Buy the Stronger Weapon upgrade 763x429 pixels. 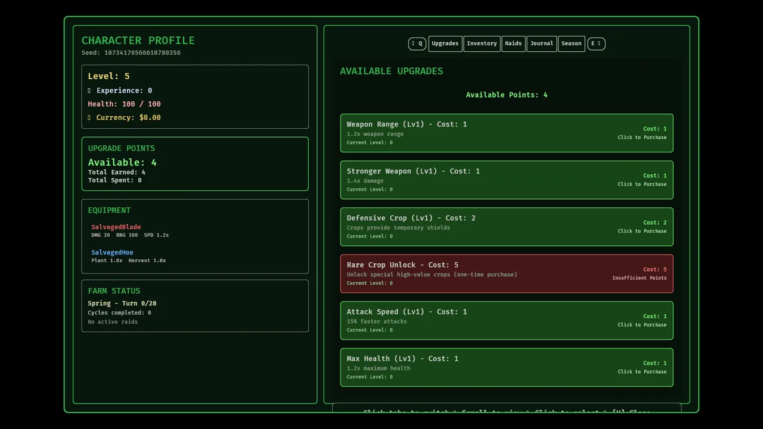[x=507, y=180]
